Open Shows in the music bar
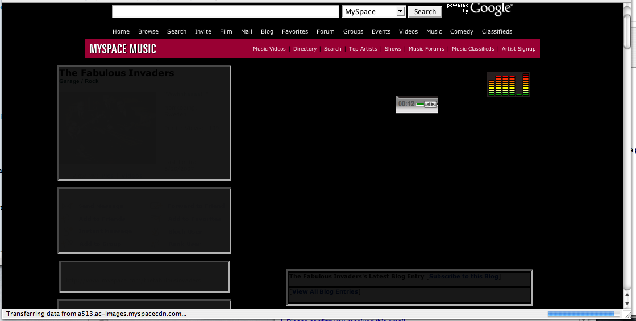This screenshot has width=636, height=321. [x=393, y=49]
